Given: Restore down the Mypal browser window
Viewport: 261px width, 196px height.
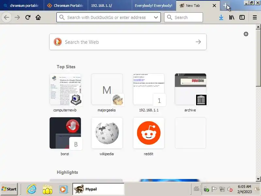Looking at the screenshot, I should click(252, 3).
